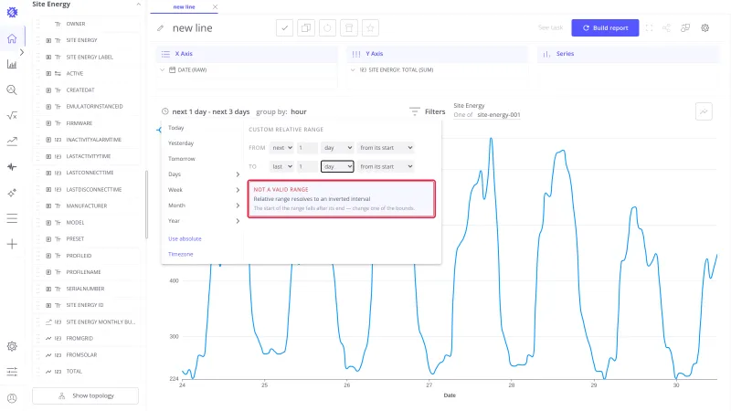Expand the DATE (RAW) X Axis chevron
731x411 pixels.
[163, 70]
